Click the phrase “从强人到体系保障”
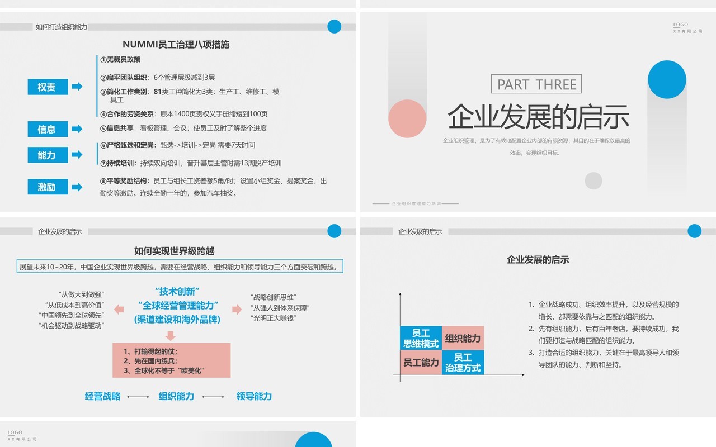 coord(280,307)
